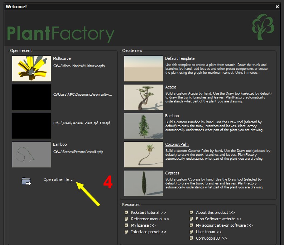Click the My license document icon
This screenshot has width=284, height=245.
point(126,225)
